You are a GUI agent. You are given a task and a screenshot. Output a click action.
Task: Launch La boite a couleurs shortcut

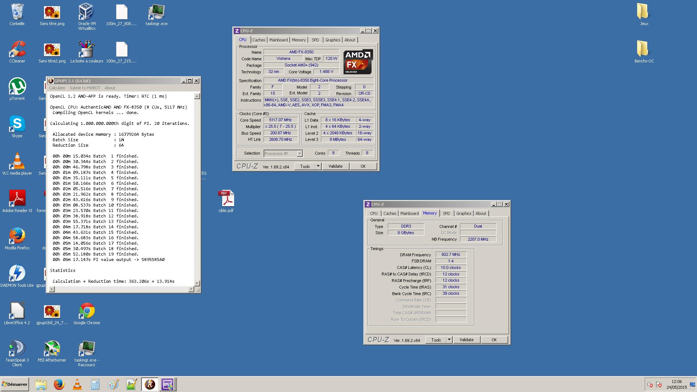[87, 52]
